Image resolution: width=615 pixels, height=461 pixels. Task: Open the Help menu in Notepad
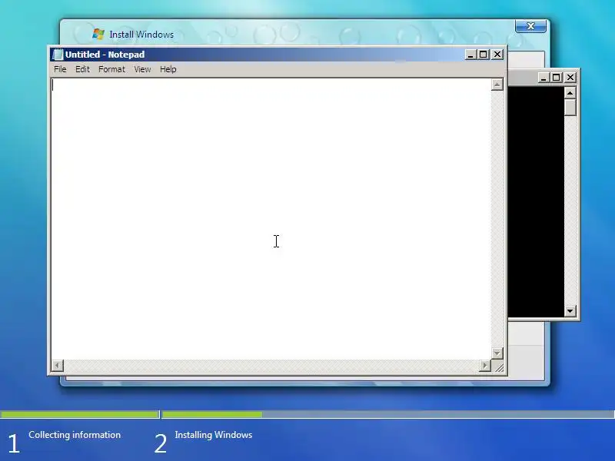(168, 69)
